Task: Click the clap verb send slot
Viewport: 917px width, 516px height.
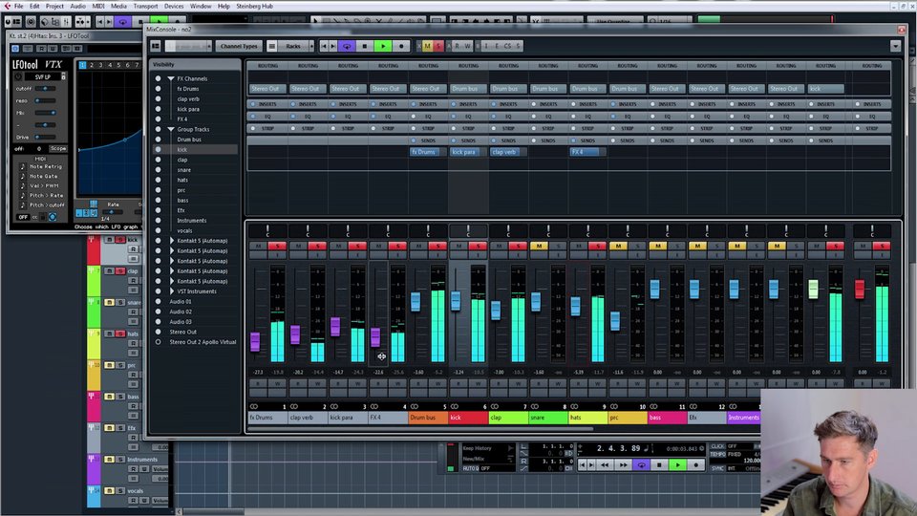Action: click(507, 152)
